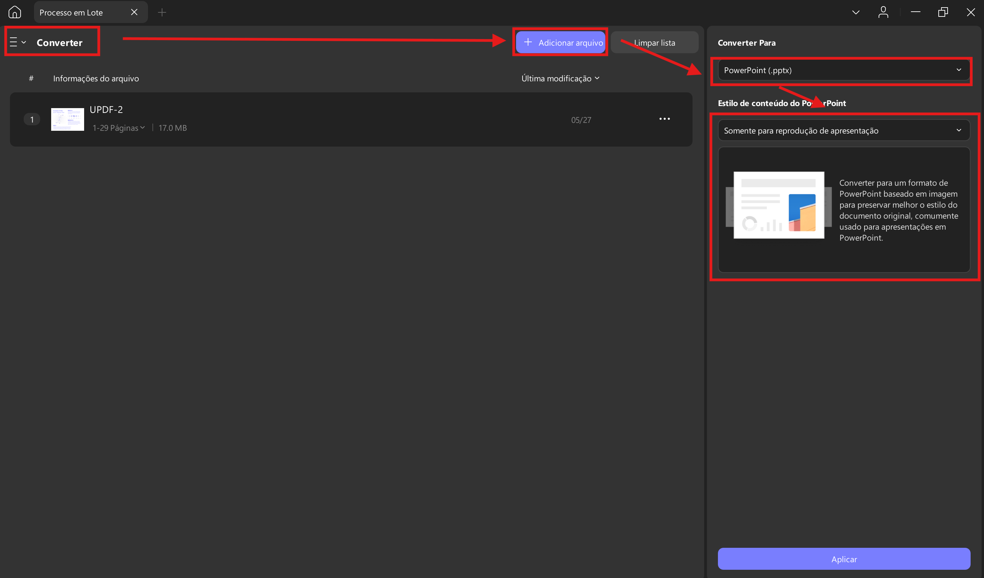
Task: Open the user account profile icon
Action: (x=883, y=12)
